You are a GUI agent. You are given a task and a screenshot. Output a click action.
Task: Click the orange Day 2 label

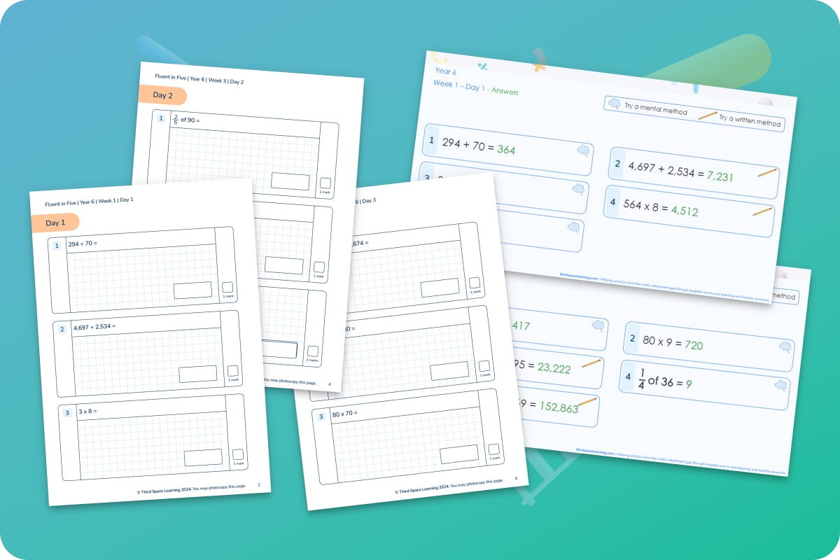click(162, 95)
